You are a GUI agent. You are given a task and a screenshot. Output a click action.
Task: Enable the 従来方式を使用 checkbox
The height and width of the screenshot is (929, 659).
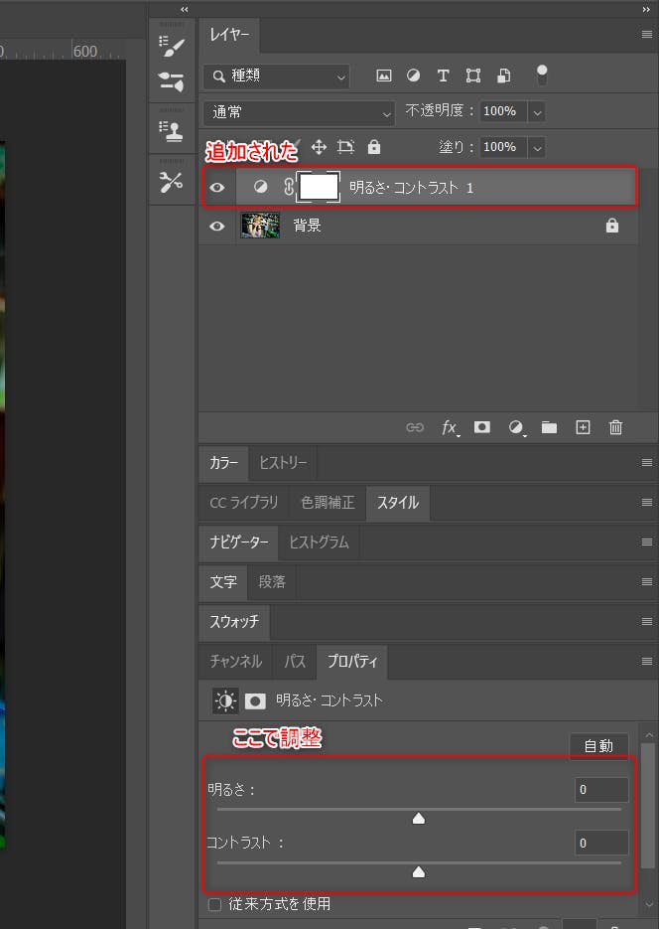click(x=214, y=904)
